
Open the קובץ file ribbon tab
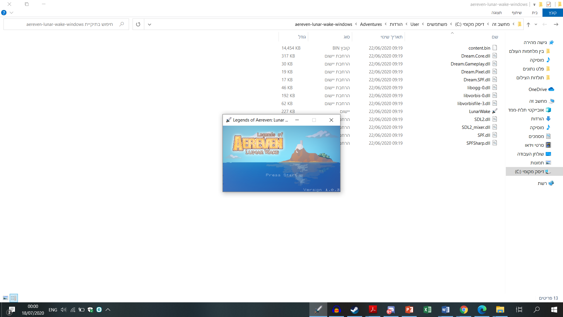[552, 13]
